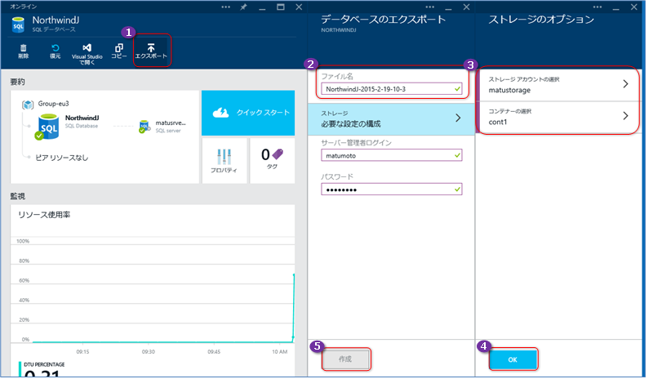653x379 pixels.
Task: Click the matusrve SQL server icon
Action: (x=144, y=127)
